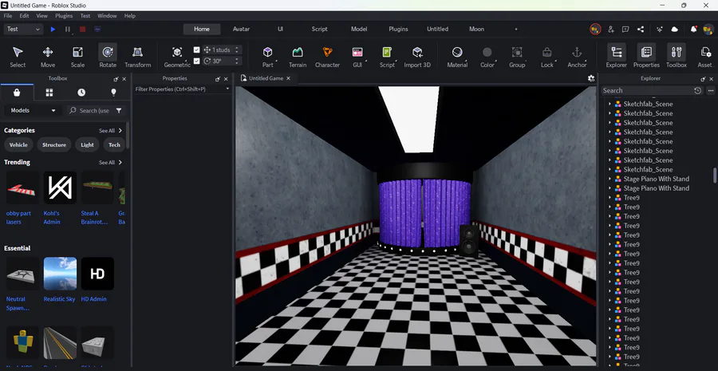
Task: Choose the Transform tool
Action: [x=137, y=56]
